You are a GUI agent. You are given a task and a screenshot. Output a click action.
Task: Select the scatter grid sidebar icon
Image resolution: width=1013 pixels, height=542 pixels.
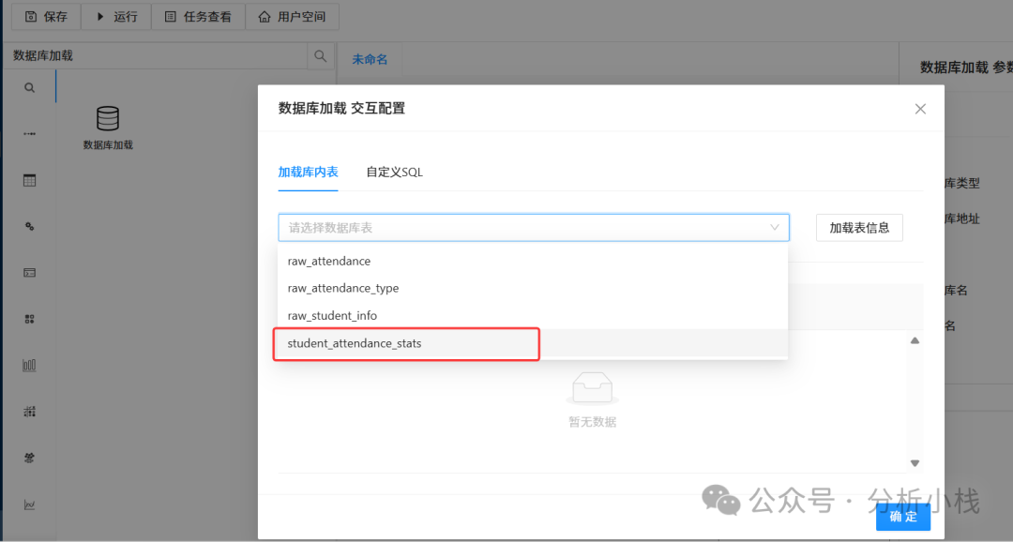coord(29,412)
